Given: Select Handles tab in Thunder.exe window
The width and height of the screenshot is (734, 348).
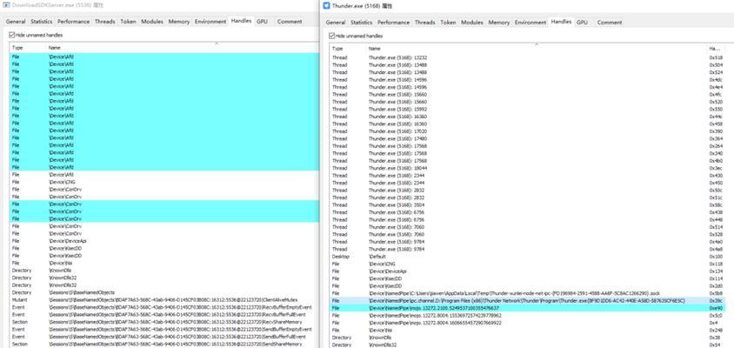Looking at the screenshot, I should point(561,22).
